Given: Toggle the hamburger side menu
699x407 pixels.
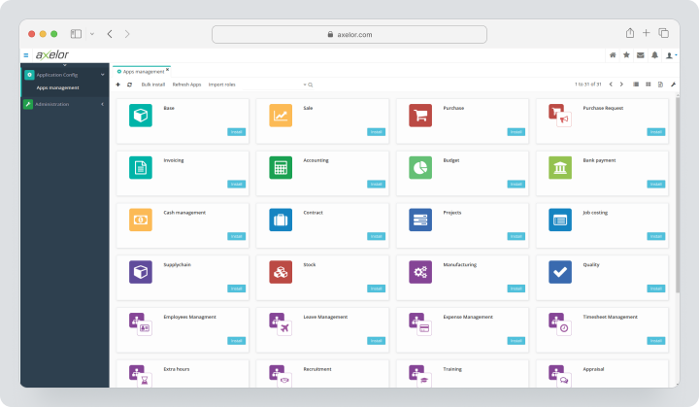Looking at the screenshot, I should 26,55.
